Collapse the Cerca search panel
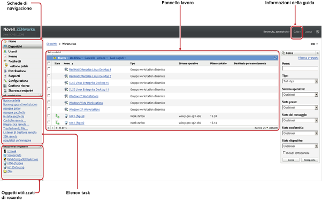The width and height of the screenshot is (322, 201). (x=318, y=53)
